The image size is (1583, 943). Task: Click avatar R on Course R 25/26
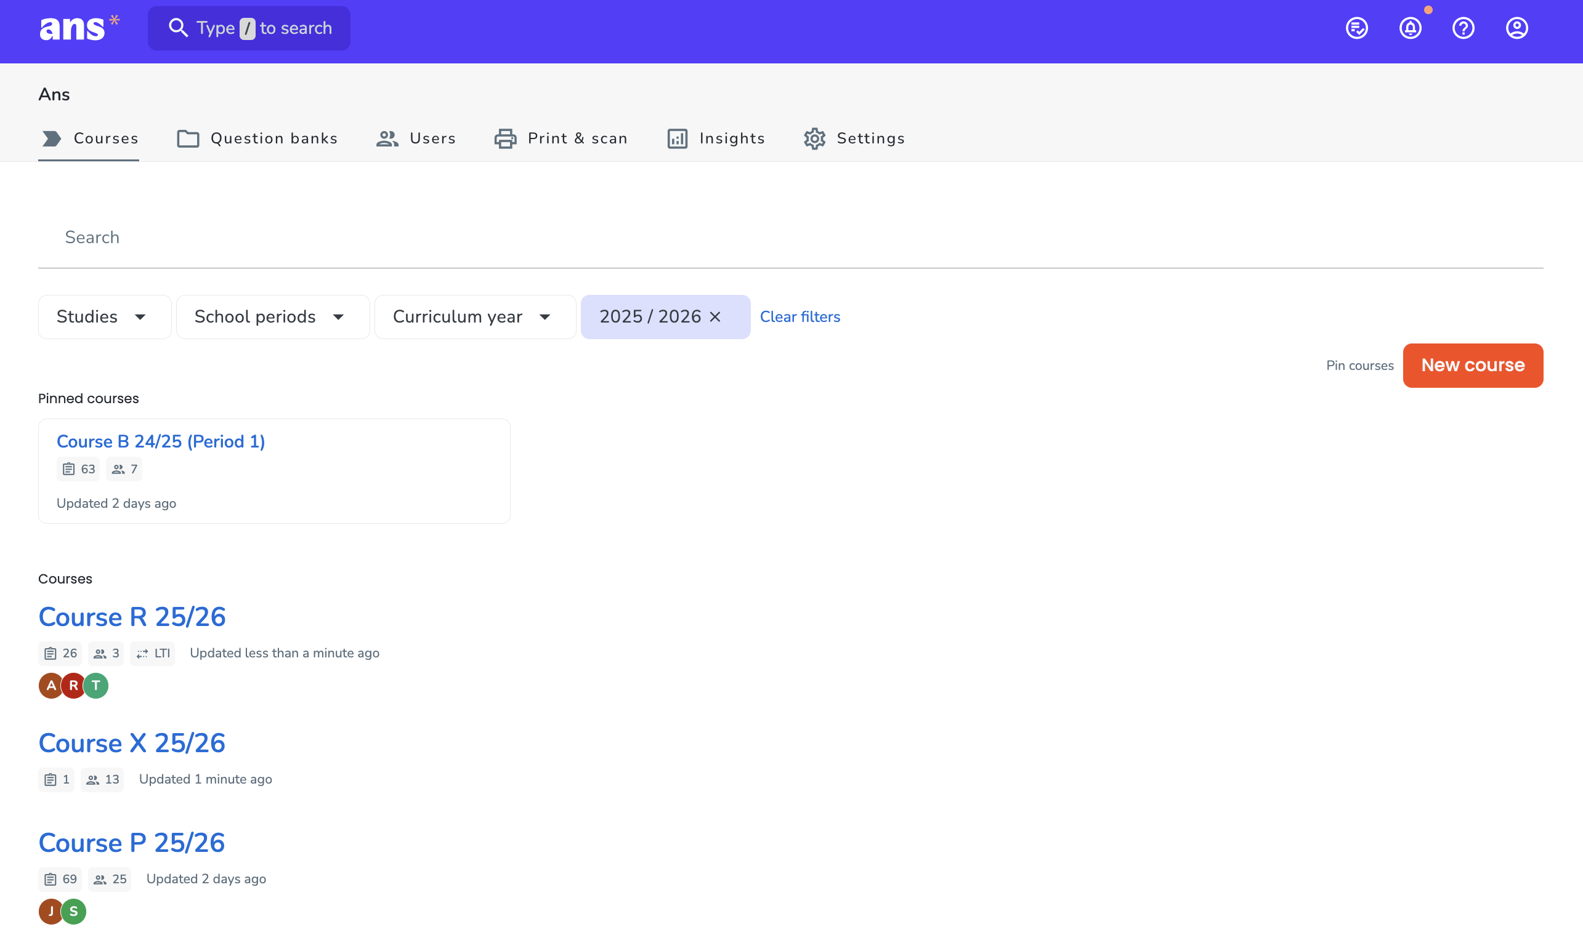pos(74,686)
